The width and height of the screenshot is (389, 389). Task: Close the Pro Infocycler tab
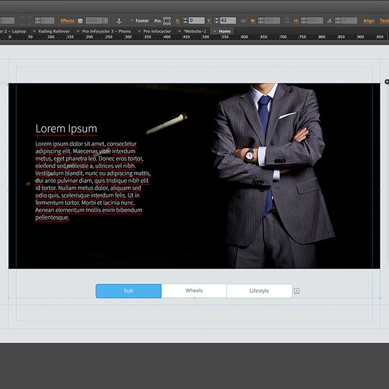tap(139, 31)
